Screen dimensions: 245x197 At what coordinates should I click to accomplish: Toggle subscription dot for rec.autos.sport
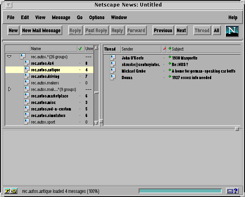[x=80, y=122]
